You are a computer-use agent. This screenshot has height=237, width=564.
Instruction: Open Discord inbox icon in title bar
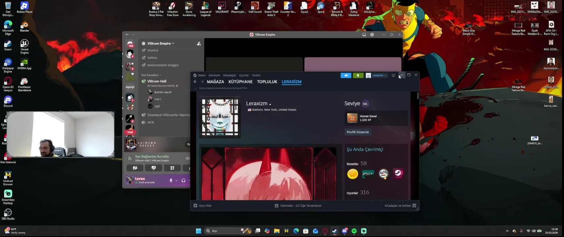click(x=364, y=35)
